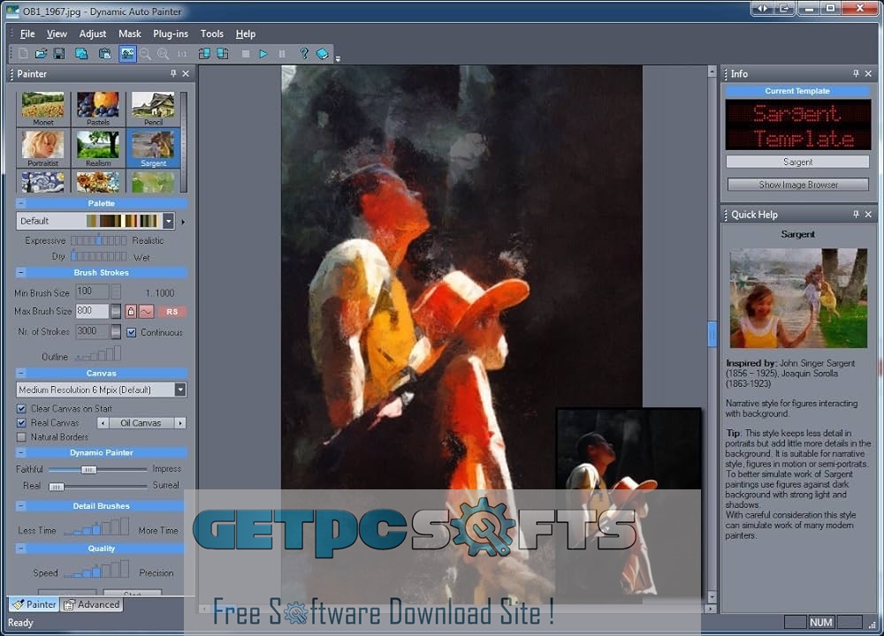Image resolution: width=884 pixels, height=636 pixels.
Task: Click the blue book manual icon
Action: [x=323, y=54]
